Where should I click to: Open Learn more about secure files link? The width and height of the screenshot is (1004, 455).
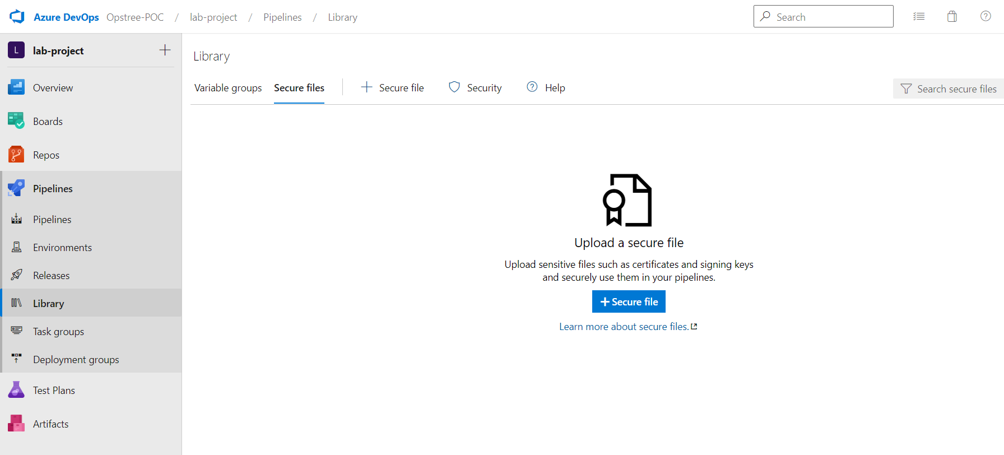click(628, 327)
